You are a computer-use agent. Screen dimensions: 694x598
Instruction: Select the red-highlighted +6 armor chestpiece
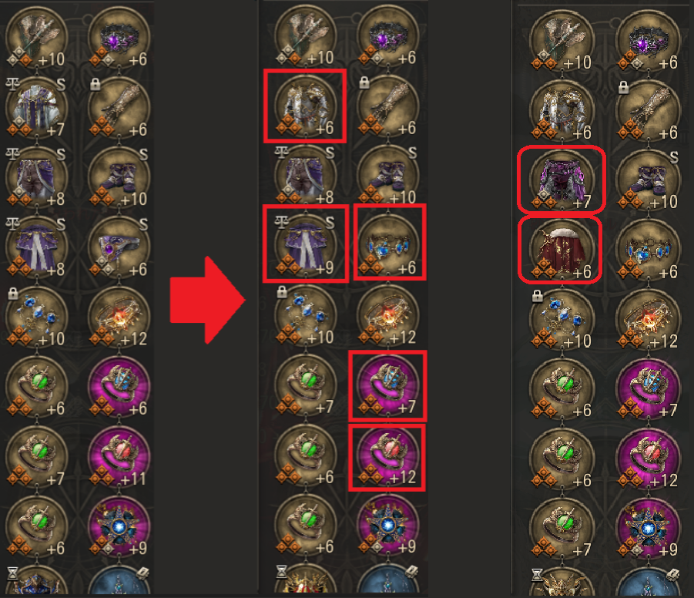point(305,106)
